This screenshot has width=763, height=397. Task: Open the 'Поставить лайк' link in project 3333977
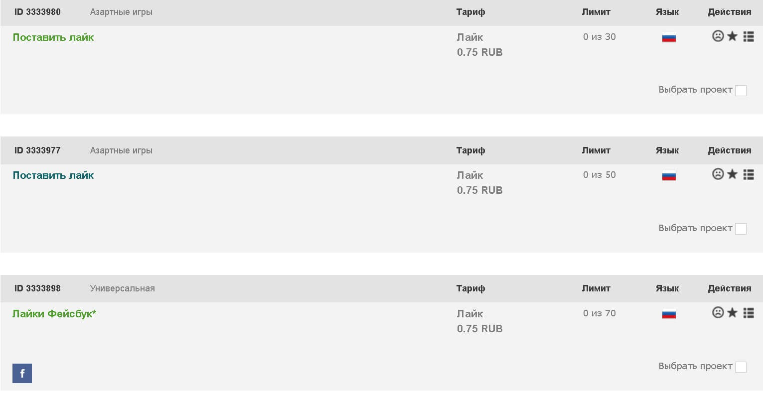tap(53, 175)
